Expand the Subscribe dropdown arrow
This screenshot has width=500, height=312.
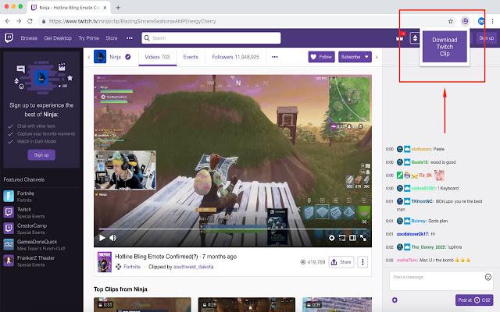[x=366, y=57]
